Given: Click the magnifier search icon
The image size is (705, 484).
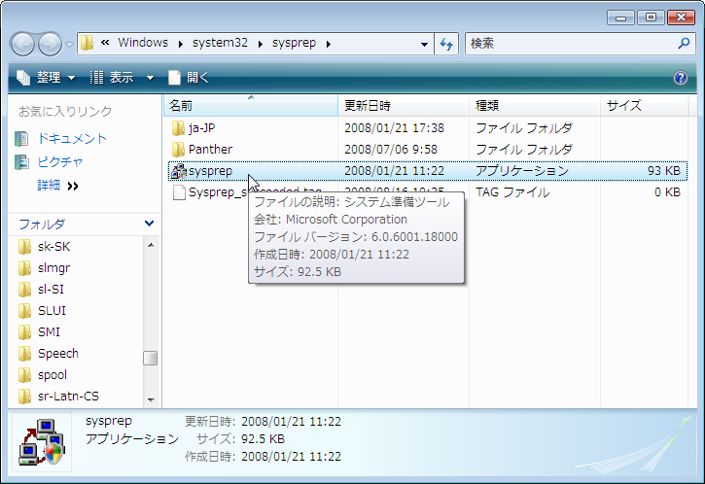Looking at the screenshot, I should [x=684, y=43].
